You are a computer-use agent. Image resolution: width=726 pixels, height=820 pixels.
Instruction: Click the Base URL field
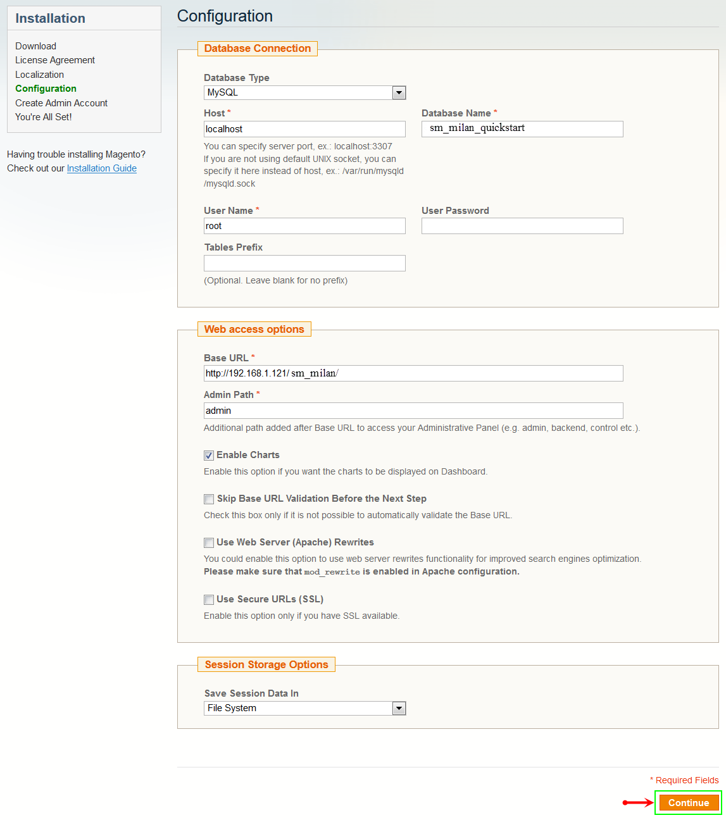(413, 373)
